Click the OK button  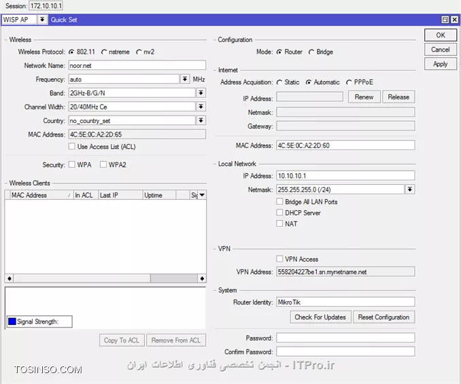[441, 35]
